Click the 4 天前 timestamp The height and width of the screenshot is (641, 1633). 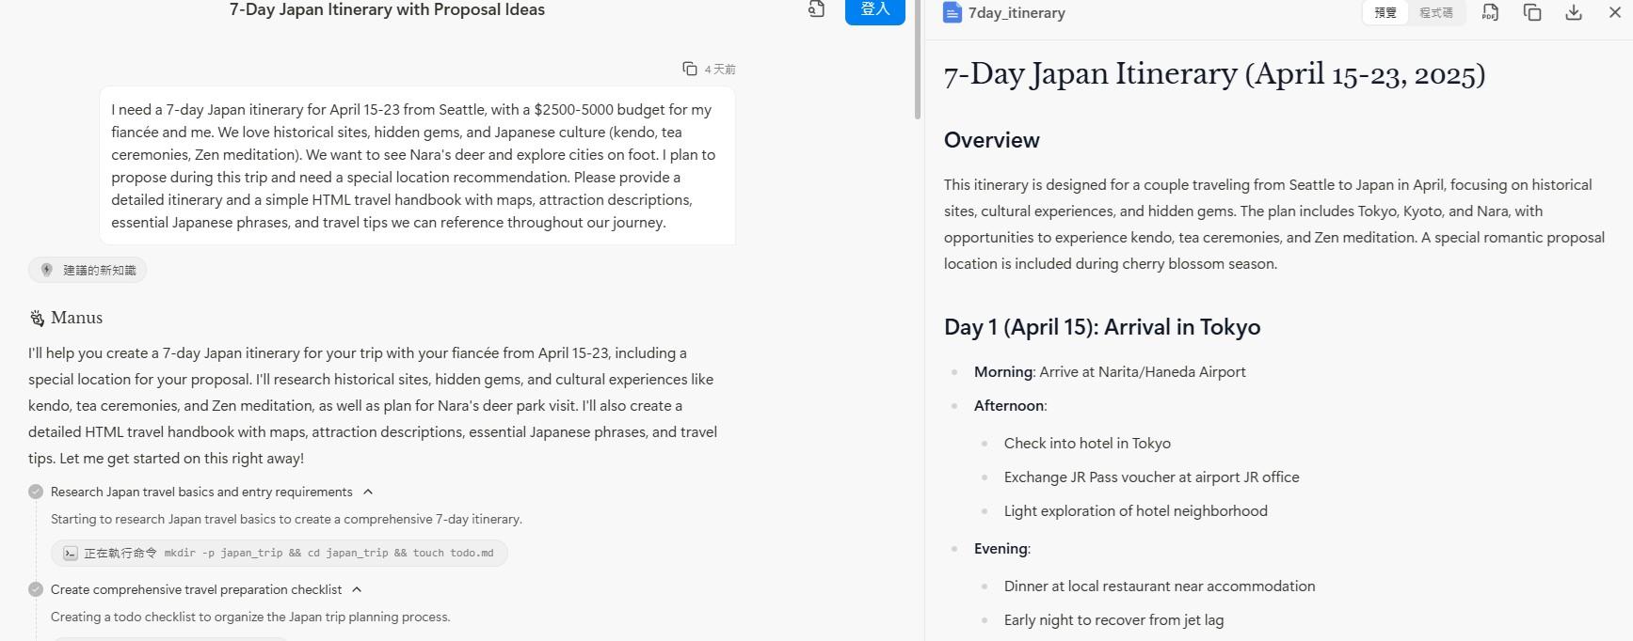point(720,70)
